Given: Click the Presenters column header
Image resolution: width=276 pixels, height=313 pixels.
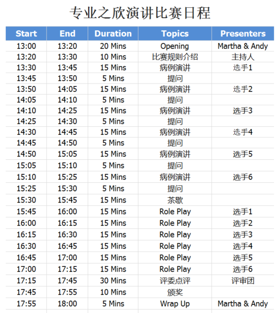Looking at the screenshot, I should click(243, 34).
